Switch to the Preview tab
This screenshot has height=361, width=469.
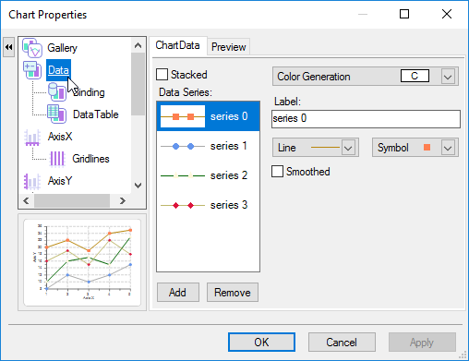(228, 47)
